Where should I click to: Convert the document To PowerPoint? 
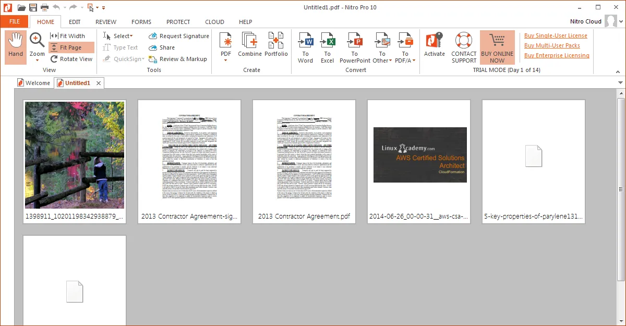coord(355,47)
